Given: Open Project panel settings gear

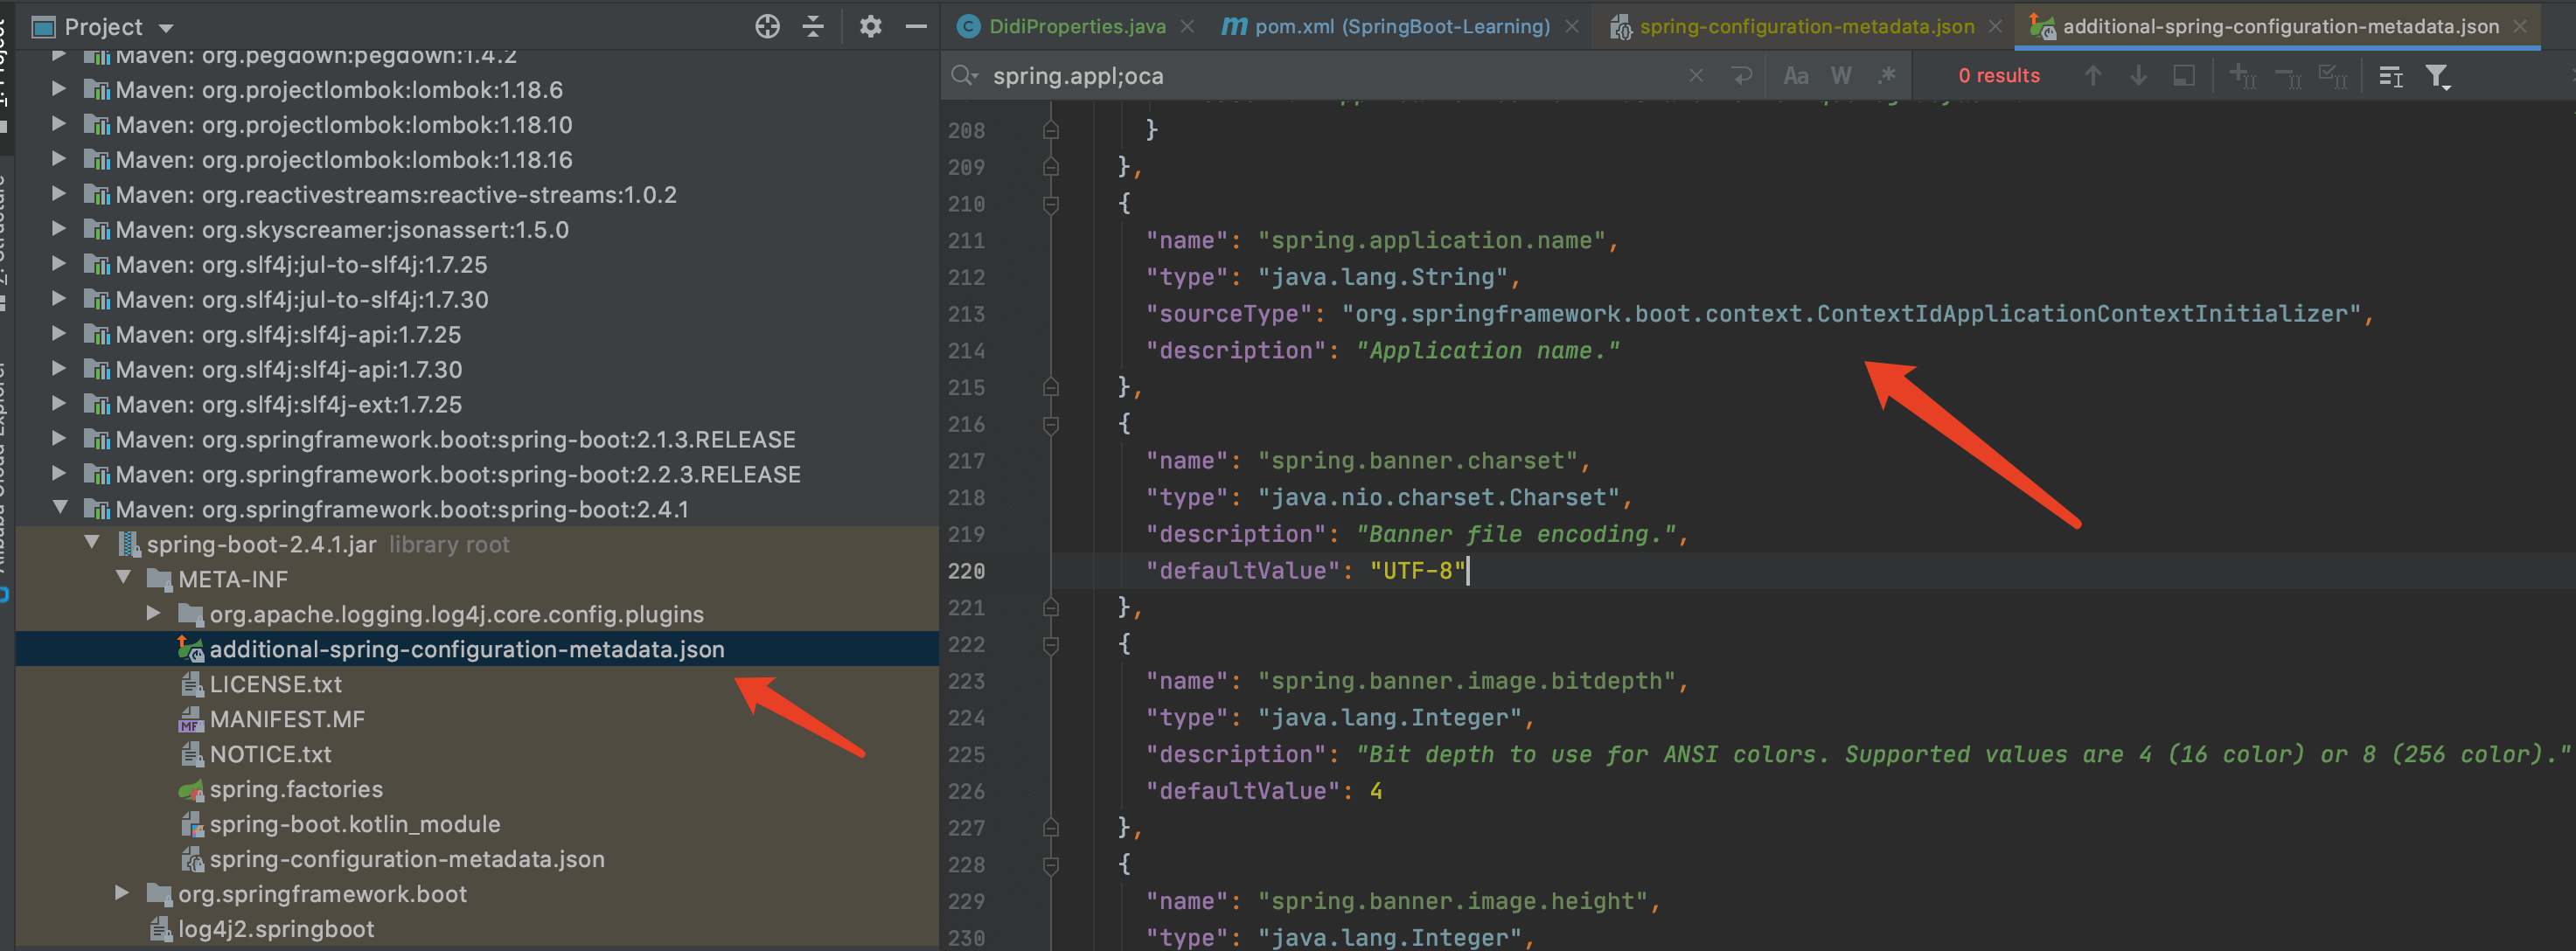Looking at the screenshot, I should 870,27.
